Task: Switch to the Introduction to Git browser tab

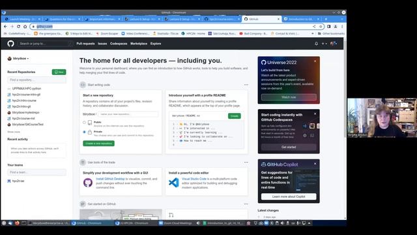Action: [302, 19]
